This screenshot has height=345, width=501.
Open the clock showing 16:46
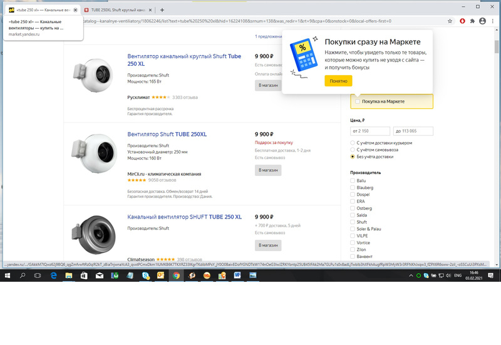[x=474, y=275]
